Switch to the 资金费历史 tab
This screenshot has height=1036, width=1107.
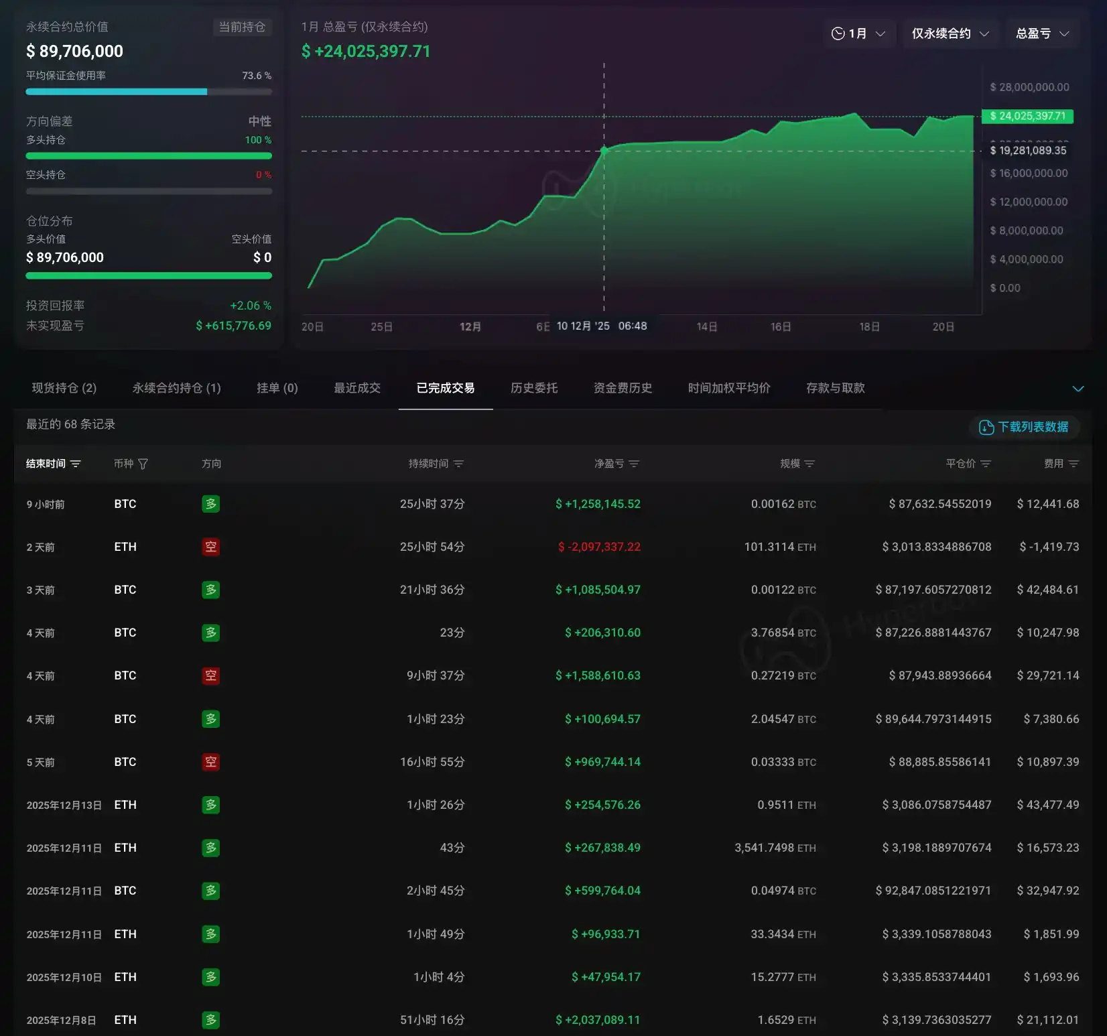click(x=623, y=388)
